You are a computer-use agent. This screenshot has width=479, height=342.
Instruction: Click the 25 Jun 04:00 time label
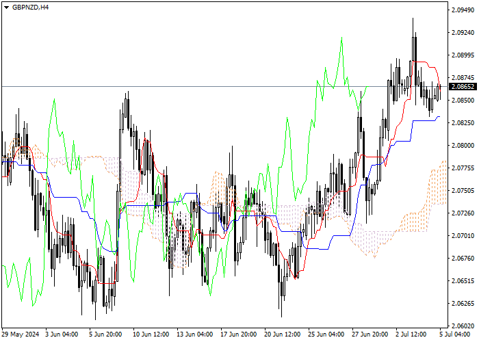326,334
